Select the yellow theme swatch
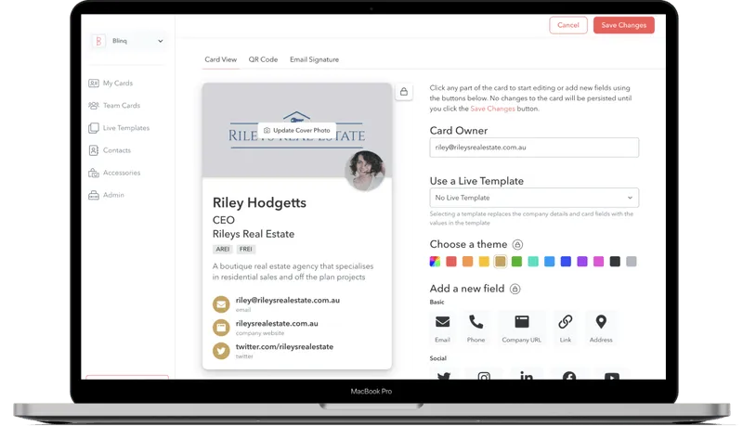The image size is (743, 426). [x=484, y=262]
